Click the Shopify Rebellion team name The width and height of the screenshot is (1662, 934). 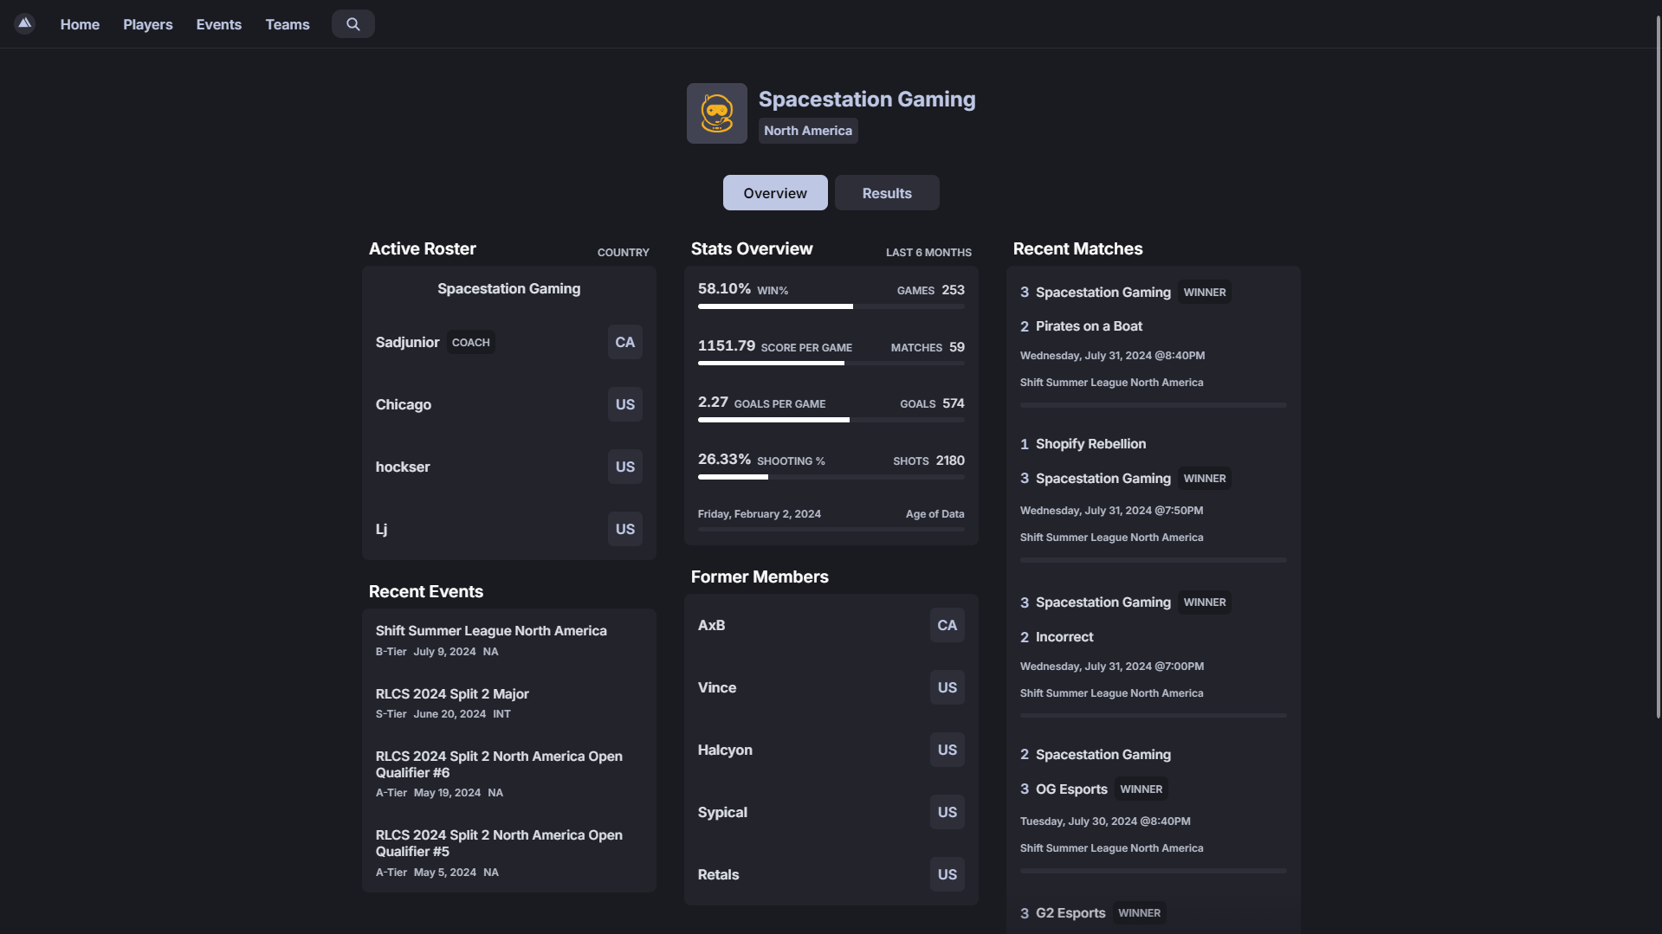[x=1090, y=444]
